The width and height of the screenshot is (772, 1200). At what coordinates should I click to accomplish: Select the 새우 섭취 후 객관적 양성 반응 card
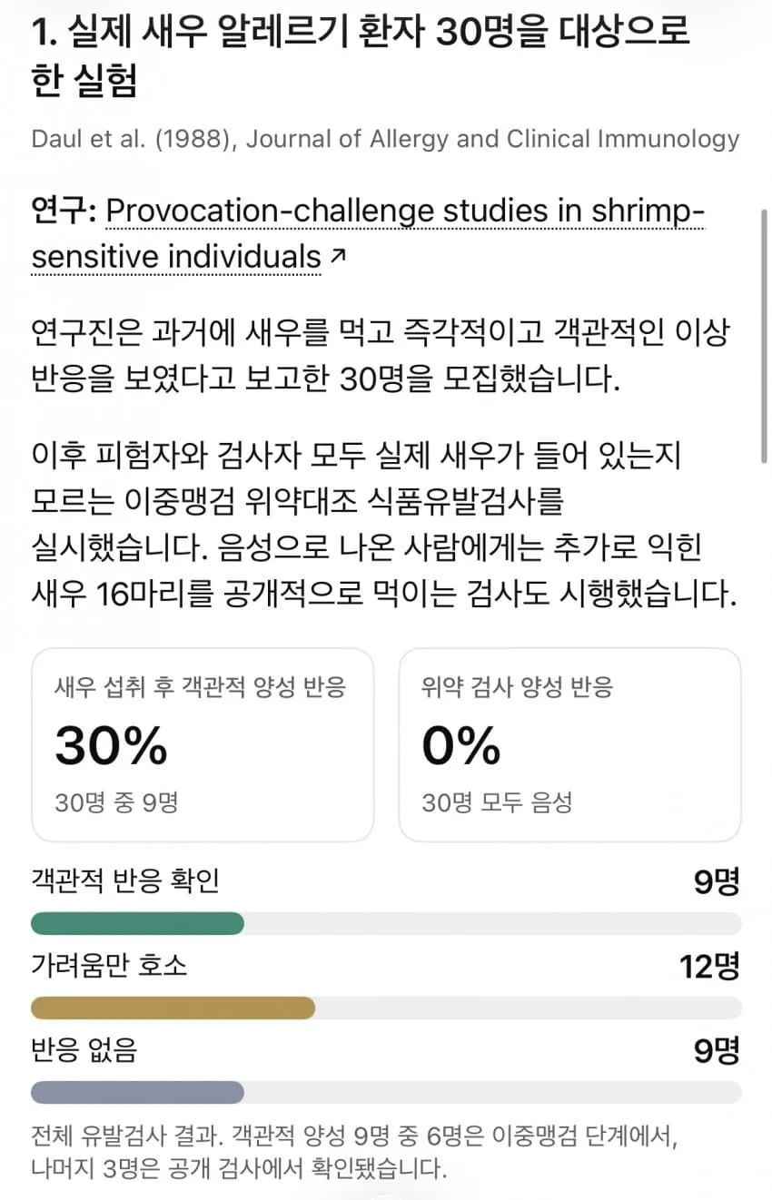click(203, 745)
